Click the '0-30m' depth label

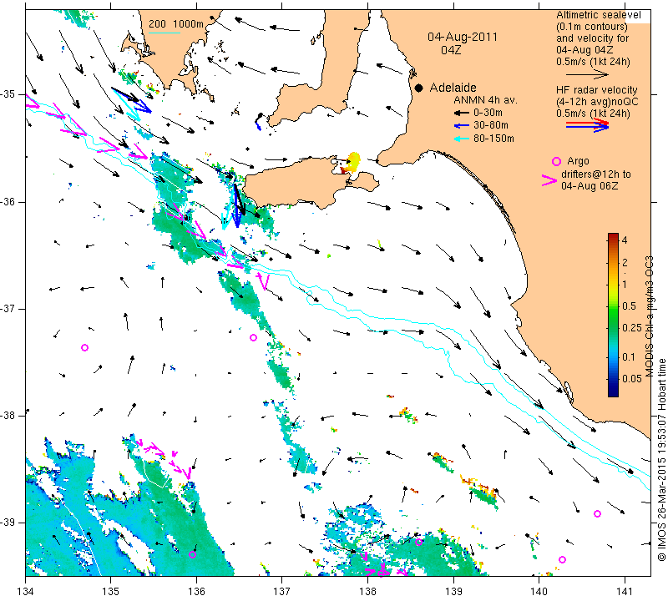point(488,113)
